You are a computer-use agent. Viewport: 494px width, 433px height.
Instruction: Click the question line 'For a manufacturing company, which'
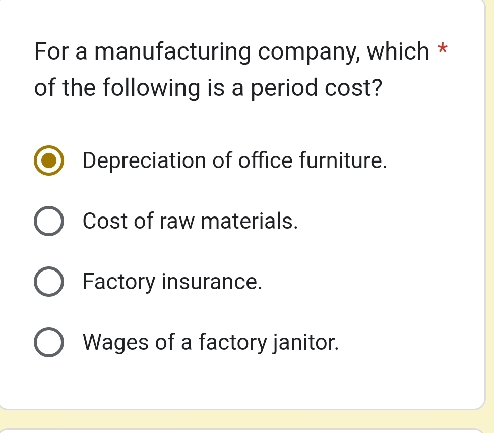coord(231,52)
